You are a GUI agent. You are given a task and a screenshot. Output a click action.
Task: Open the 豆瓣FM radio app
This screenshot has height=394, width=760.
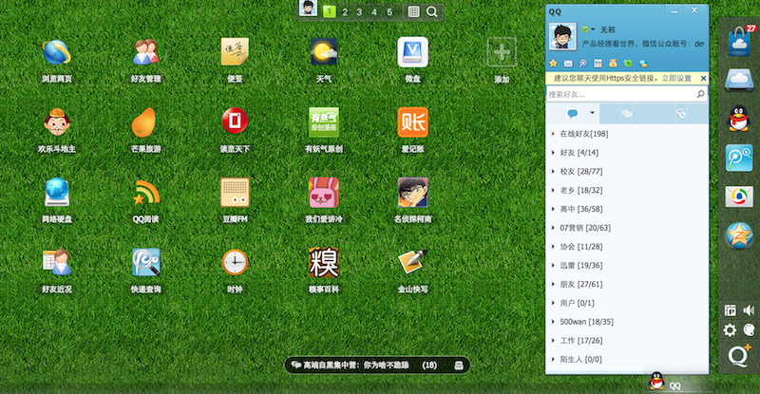[235, 193]
